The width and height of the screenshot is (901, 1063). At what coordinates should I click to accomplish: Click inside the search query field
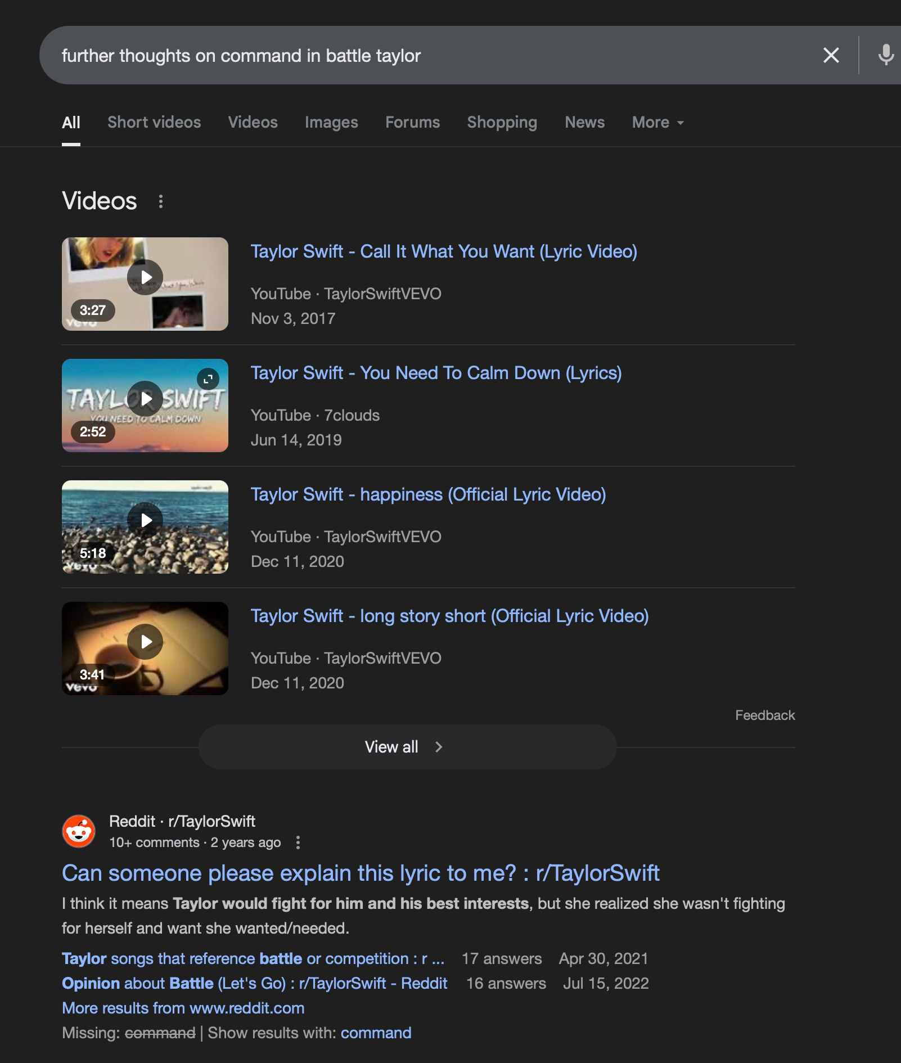click(394, 56)
